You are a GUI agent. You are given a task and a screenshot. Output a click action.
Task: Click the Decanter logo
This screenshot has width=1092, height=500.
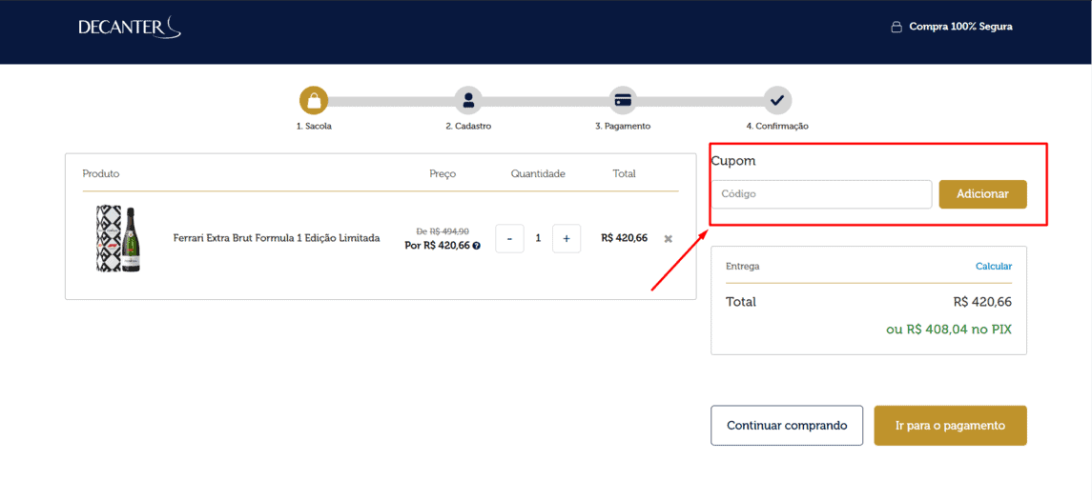130,28
